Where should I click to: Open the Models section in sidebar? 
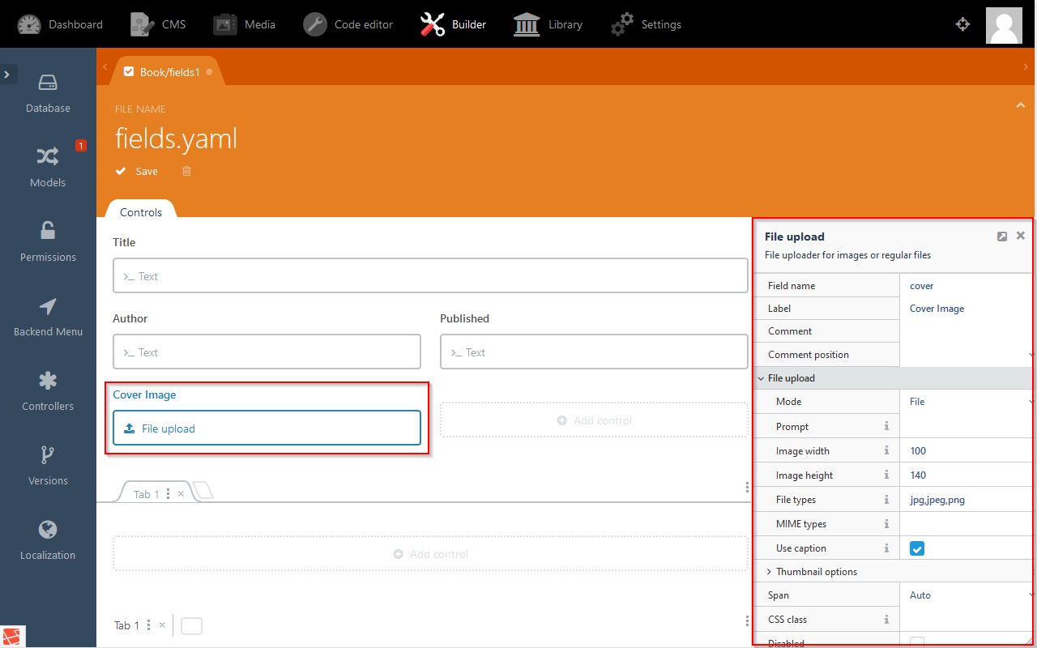(x=48, y=168)
